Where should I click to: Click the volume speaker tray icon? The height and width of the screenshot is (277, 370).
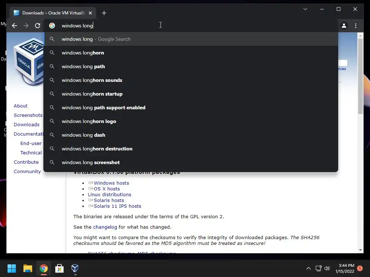click(x=327, y=268)
